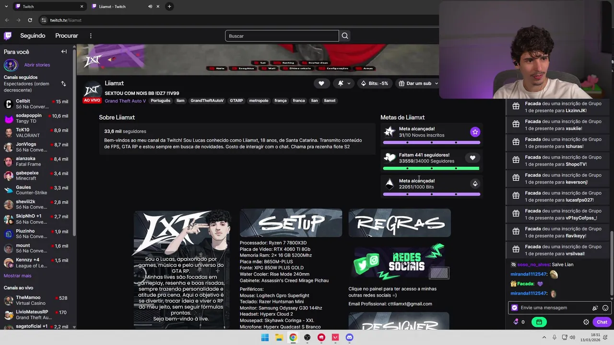Change followed channels sort order
614x345 pixels.
[63, 84]
